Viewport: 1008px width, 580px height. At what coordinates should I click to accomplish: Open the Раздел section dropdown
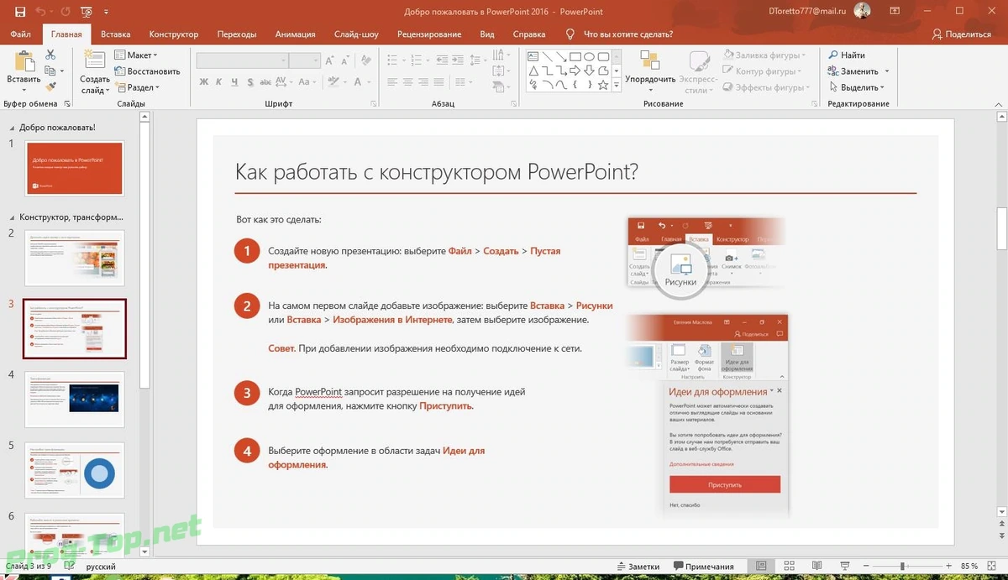(x=137, y=87)
